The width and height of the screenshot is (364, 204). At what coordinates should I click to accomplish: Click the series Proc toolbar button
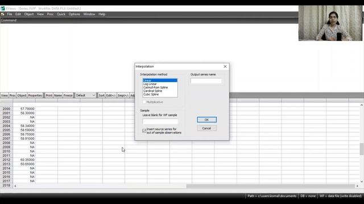coord(13,95)
